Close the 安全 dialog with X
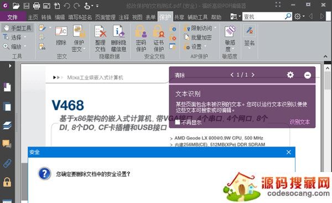This screenshot has width=332, height=203. point(289,152)
